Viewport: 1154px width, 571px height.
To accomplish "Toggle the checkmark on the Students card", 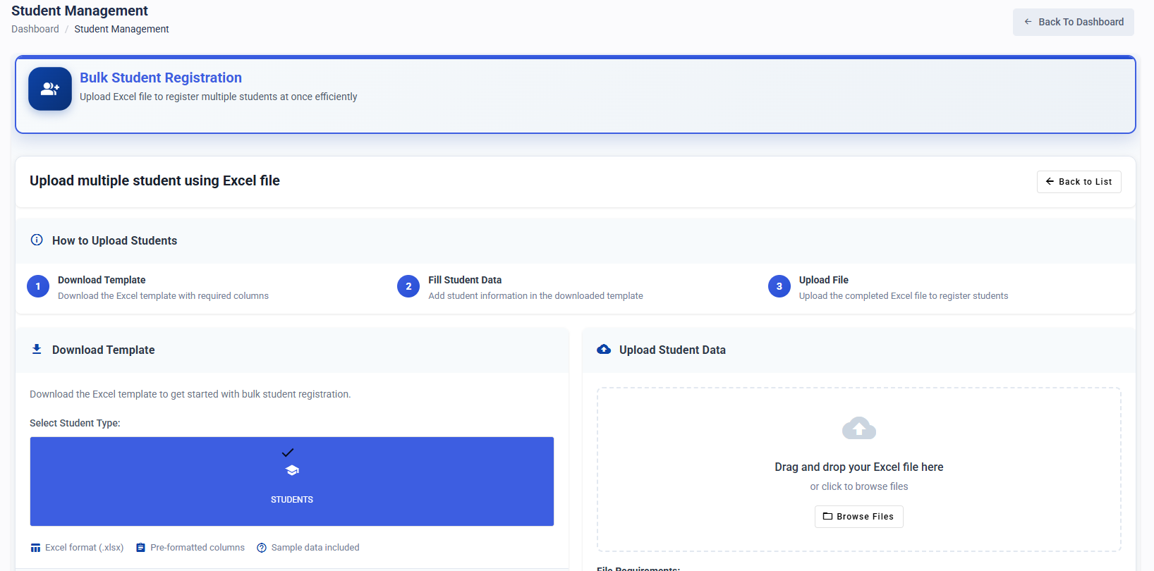I will tap(288, 453).
